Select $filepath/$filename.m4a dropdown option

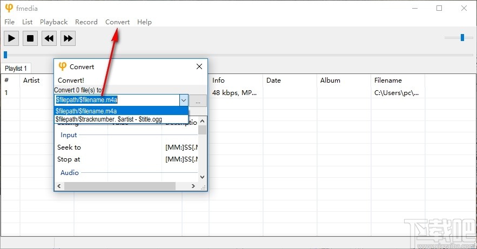click(x=122, y=111)
